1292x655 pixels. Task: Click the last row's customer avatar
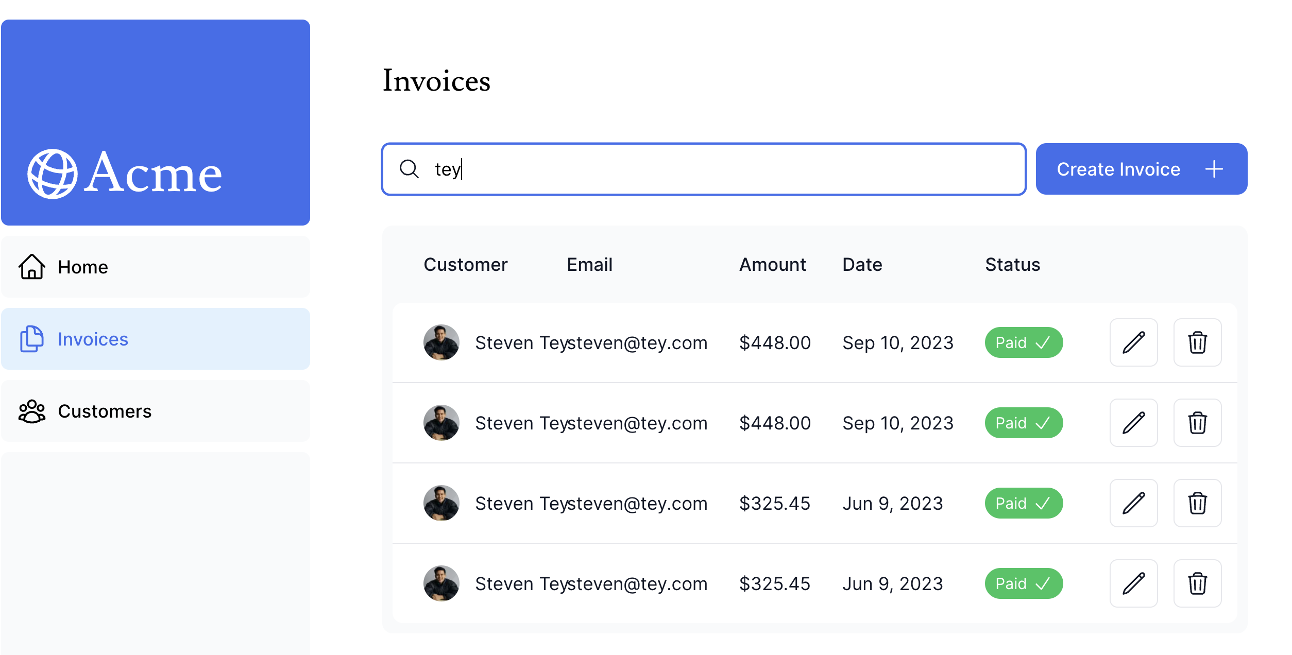pos(441,583)
